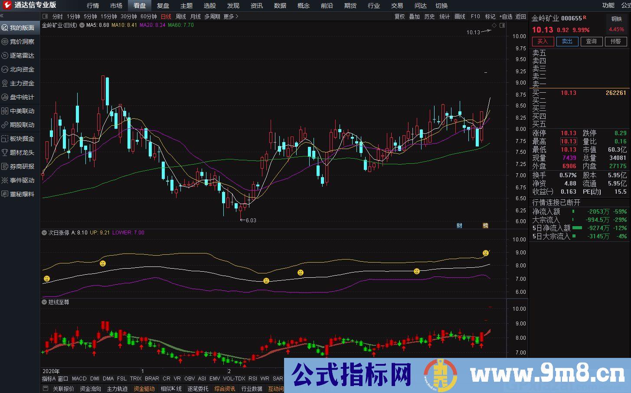The image size is (631, 393).
Task: Click 叠加 toolbar button
Action: click(x=415, y=16)
